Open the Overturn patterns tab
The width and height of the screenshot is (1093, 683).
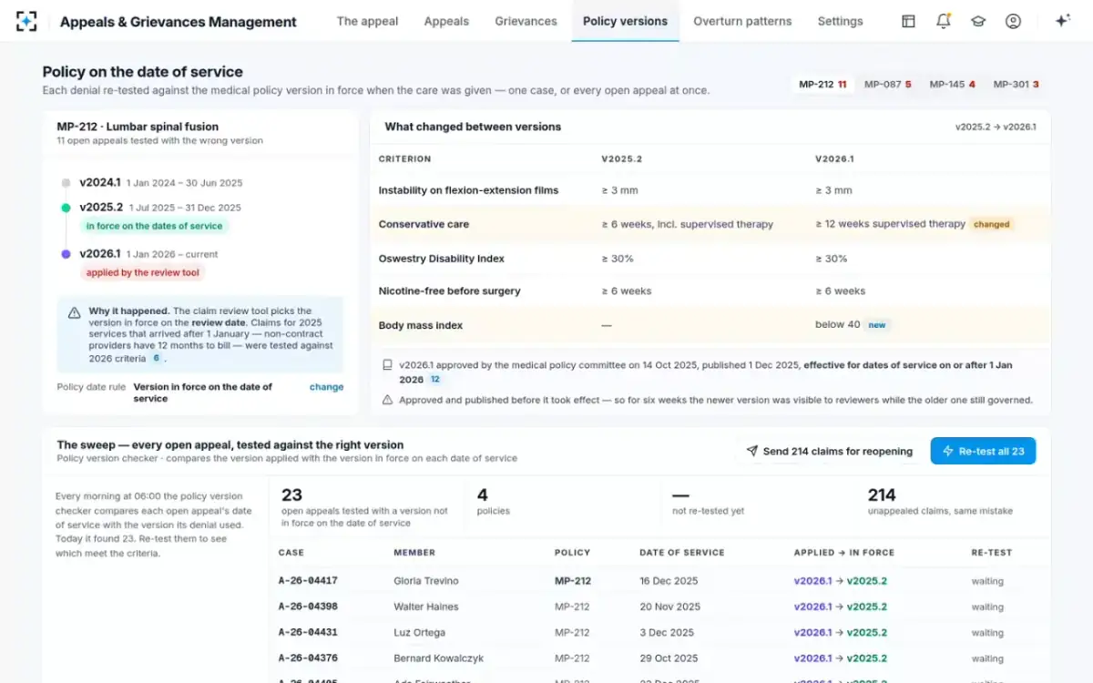742,21
